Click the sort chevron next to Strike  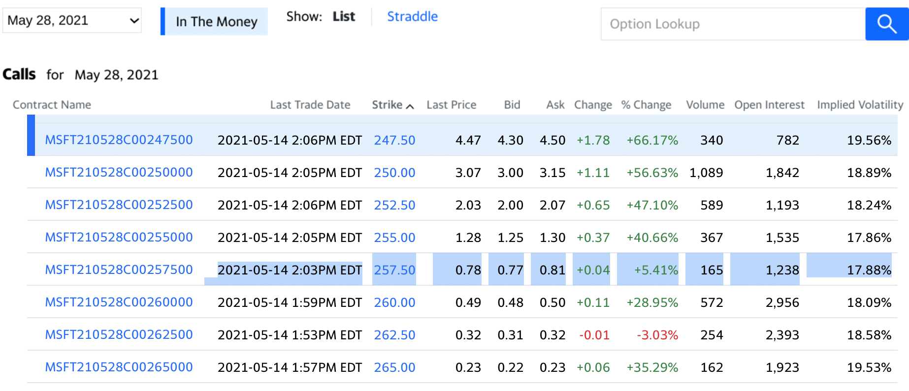tap(410, 105)
